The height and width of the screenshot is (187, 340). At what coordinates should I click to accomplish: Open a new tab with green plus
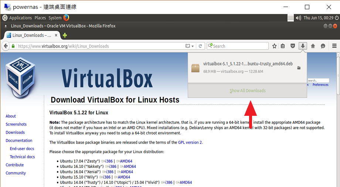pos(65,35)
